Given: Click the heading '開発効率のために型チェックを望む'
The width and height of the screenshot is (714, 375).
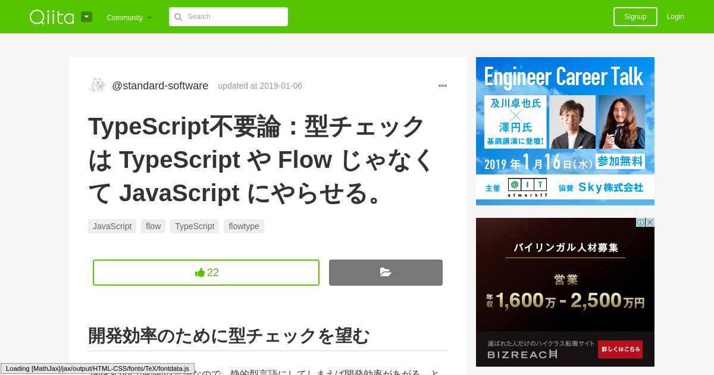Looking at the screenshot, I should (x=229, y=336).
